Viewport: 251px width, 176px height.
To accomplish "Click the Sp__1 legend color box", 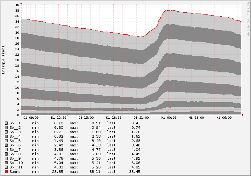I will pyautogui.click(x=6, y=123).
